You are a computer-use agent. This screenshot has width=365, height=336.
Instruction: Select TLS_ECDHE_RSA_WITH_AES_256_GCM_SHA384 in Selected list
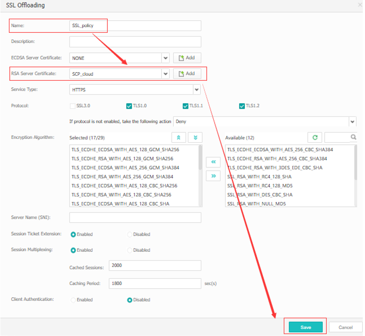point(122,177)
